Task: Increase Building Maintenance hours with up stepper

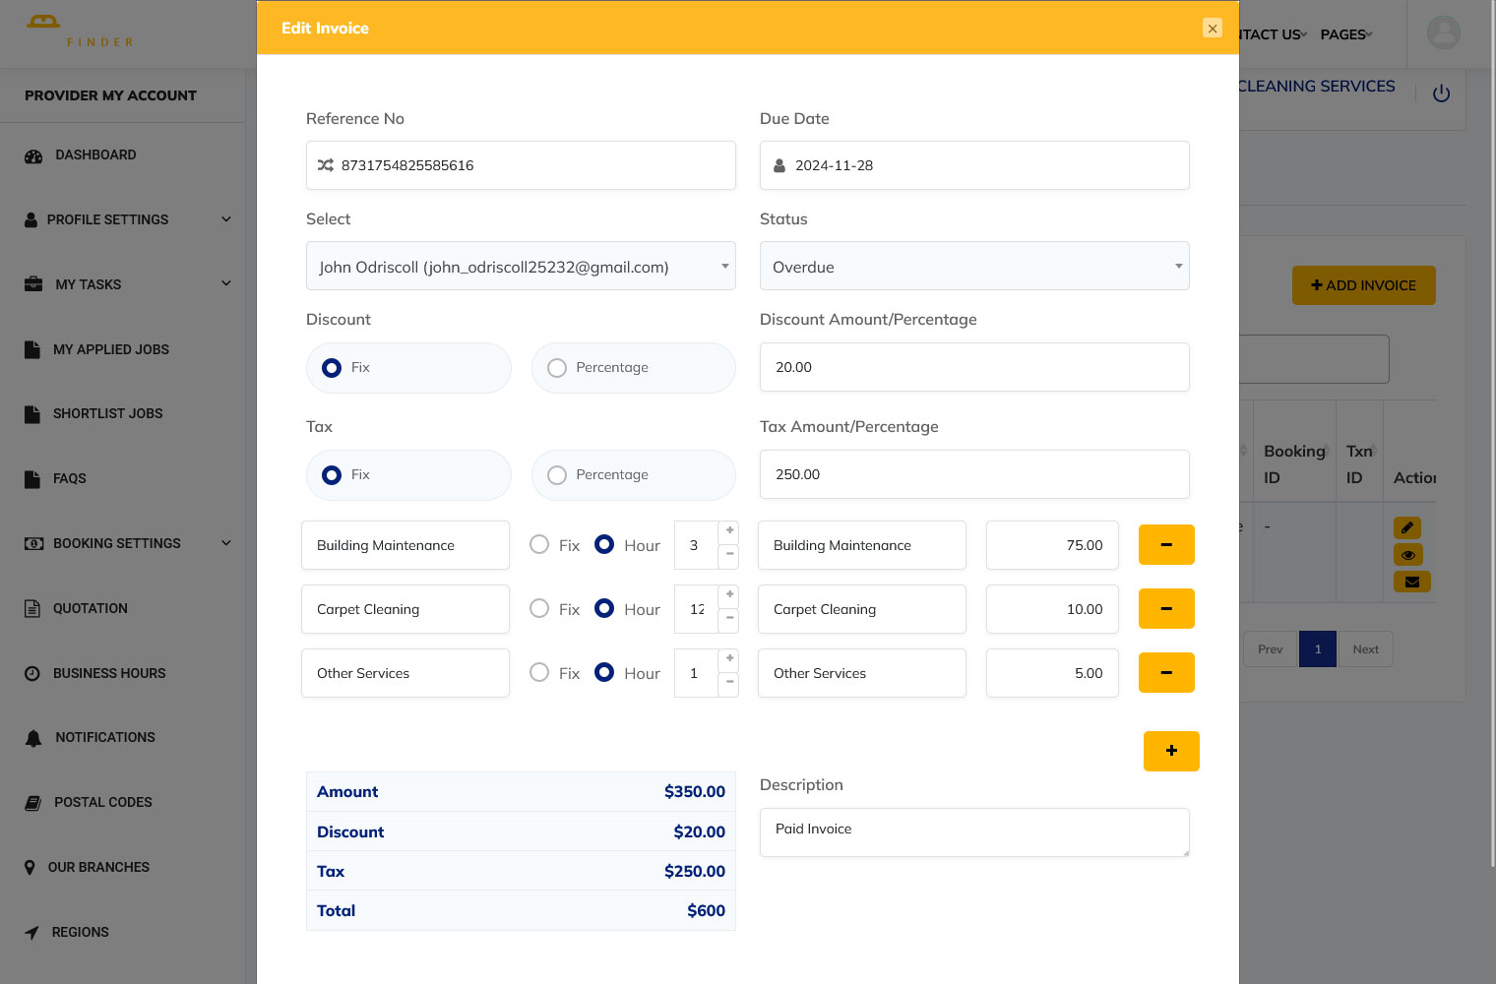Action: (x=729, y=530)
